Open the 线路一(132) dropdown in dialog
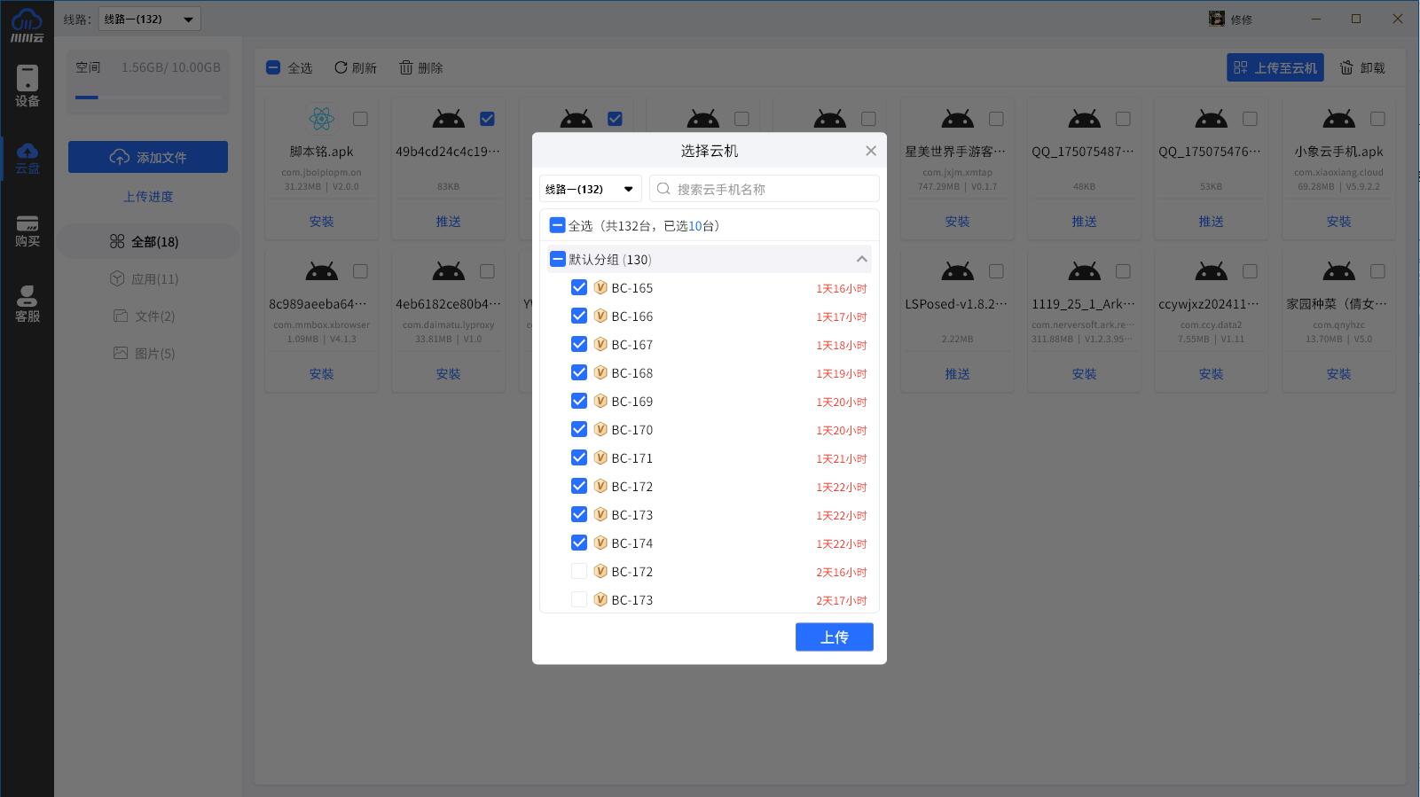Image resolution: width=1420 pixels, height=797 pixels. tap(590, 189)
